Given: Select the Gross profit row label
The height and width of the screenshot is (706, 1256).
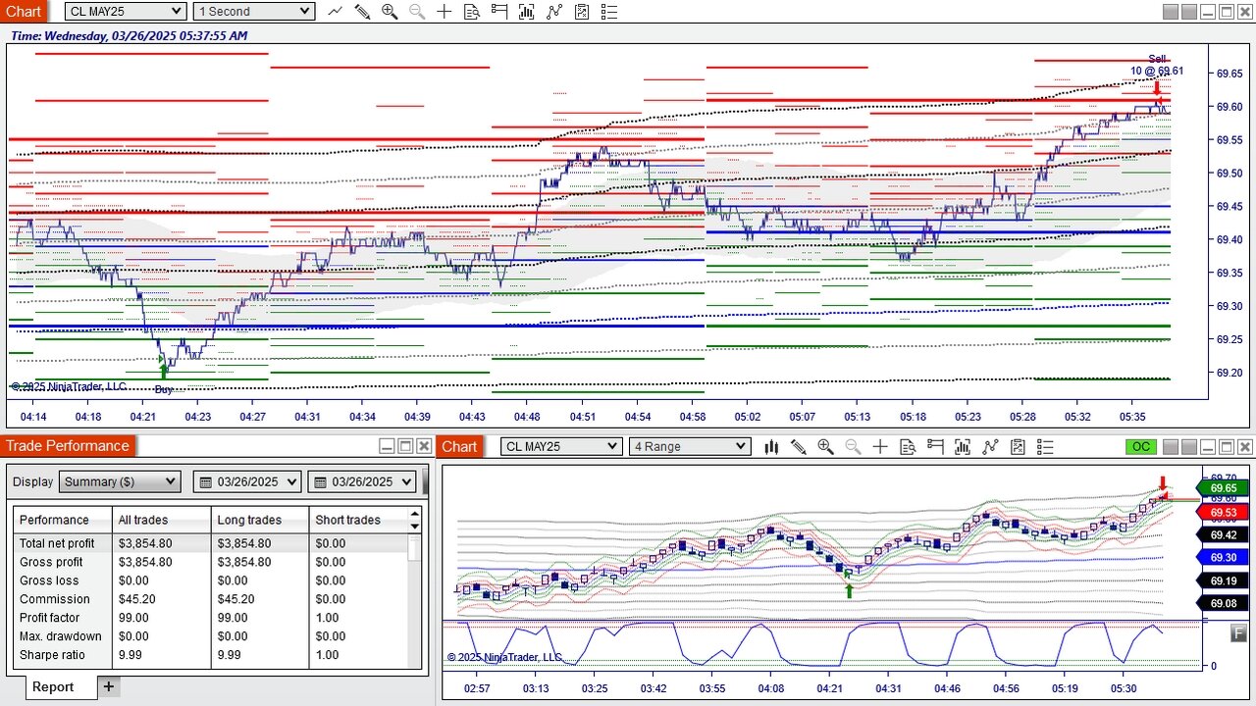Looking at the screenshot, I should (51, 562).
